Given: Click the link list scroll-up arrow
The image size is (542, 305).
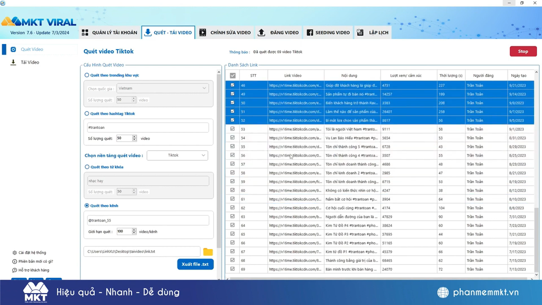Looking at the screenshot, I should (x=537, y=73).
